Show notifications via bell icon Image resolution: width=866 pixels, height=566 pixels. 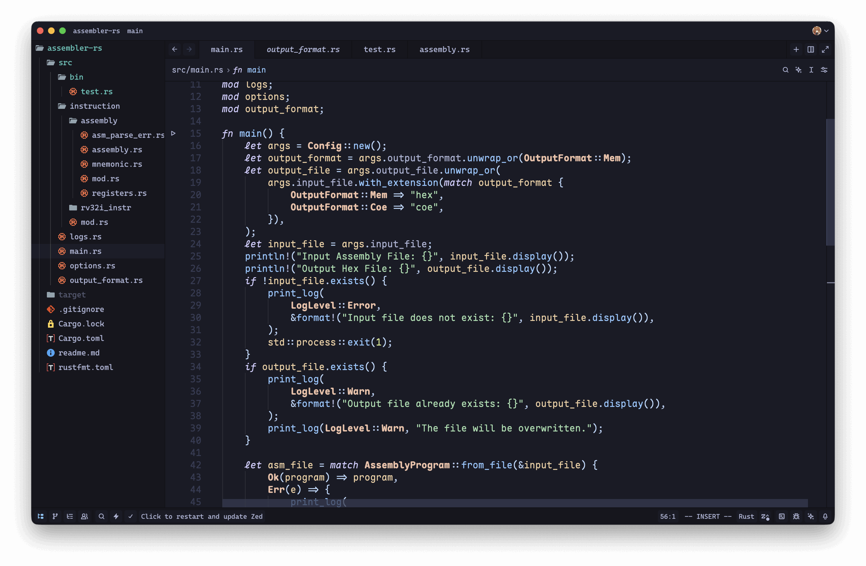[825, 517]
